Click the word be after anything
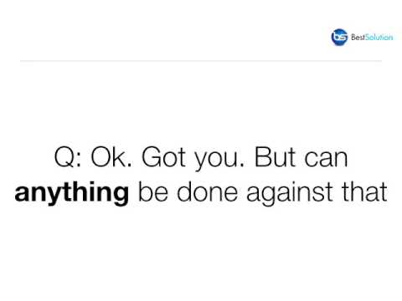The image size is (402, 301). coord(153,191)
